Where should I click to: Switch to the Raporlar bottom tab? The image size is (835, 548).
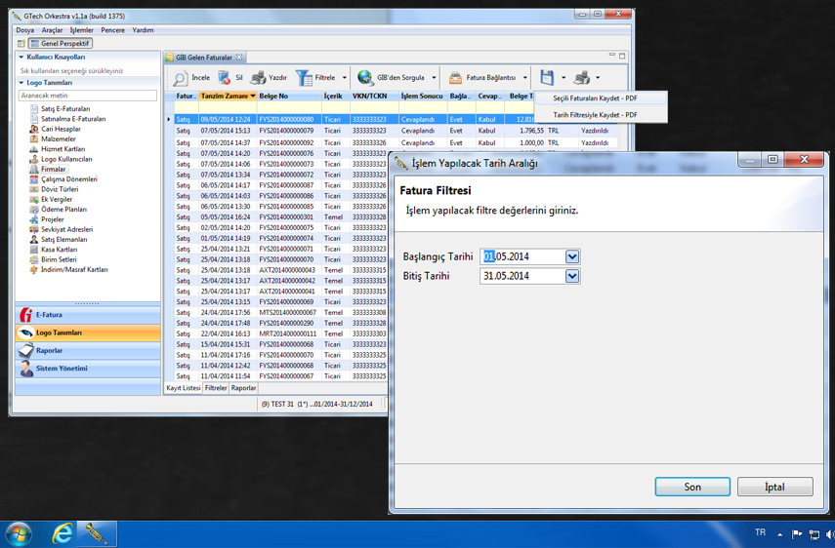[243, 388]
